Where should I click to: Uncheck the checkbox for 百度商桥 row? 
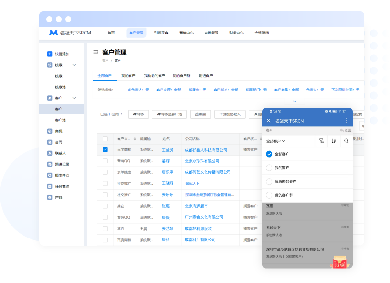105,150
